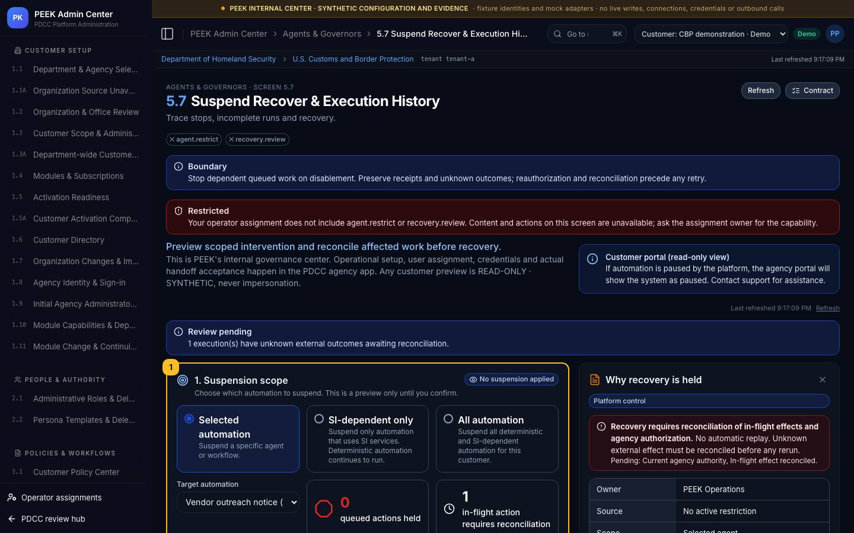Viewport: 854px width, 533px height.
Task: Remove the agent.restrict tag
Action: [172, 139]
